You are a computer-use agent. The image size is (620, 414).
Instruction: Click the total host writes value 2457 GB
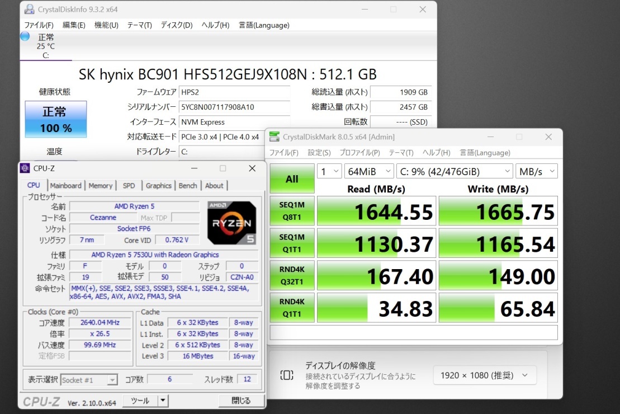pyautogui.click(x=400, y=107)
